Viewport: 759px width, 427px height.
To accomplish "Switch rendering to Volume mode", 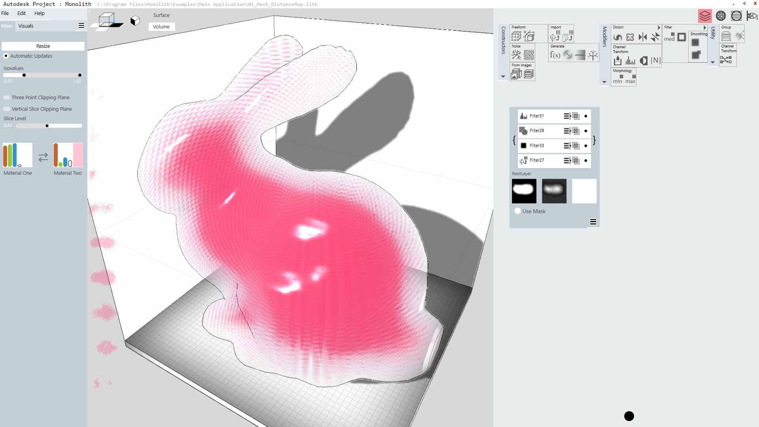I will [161, 27].
